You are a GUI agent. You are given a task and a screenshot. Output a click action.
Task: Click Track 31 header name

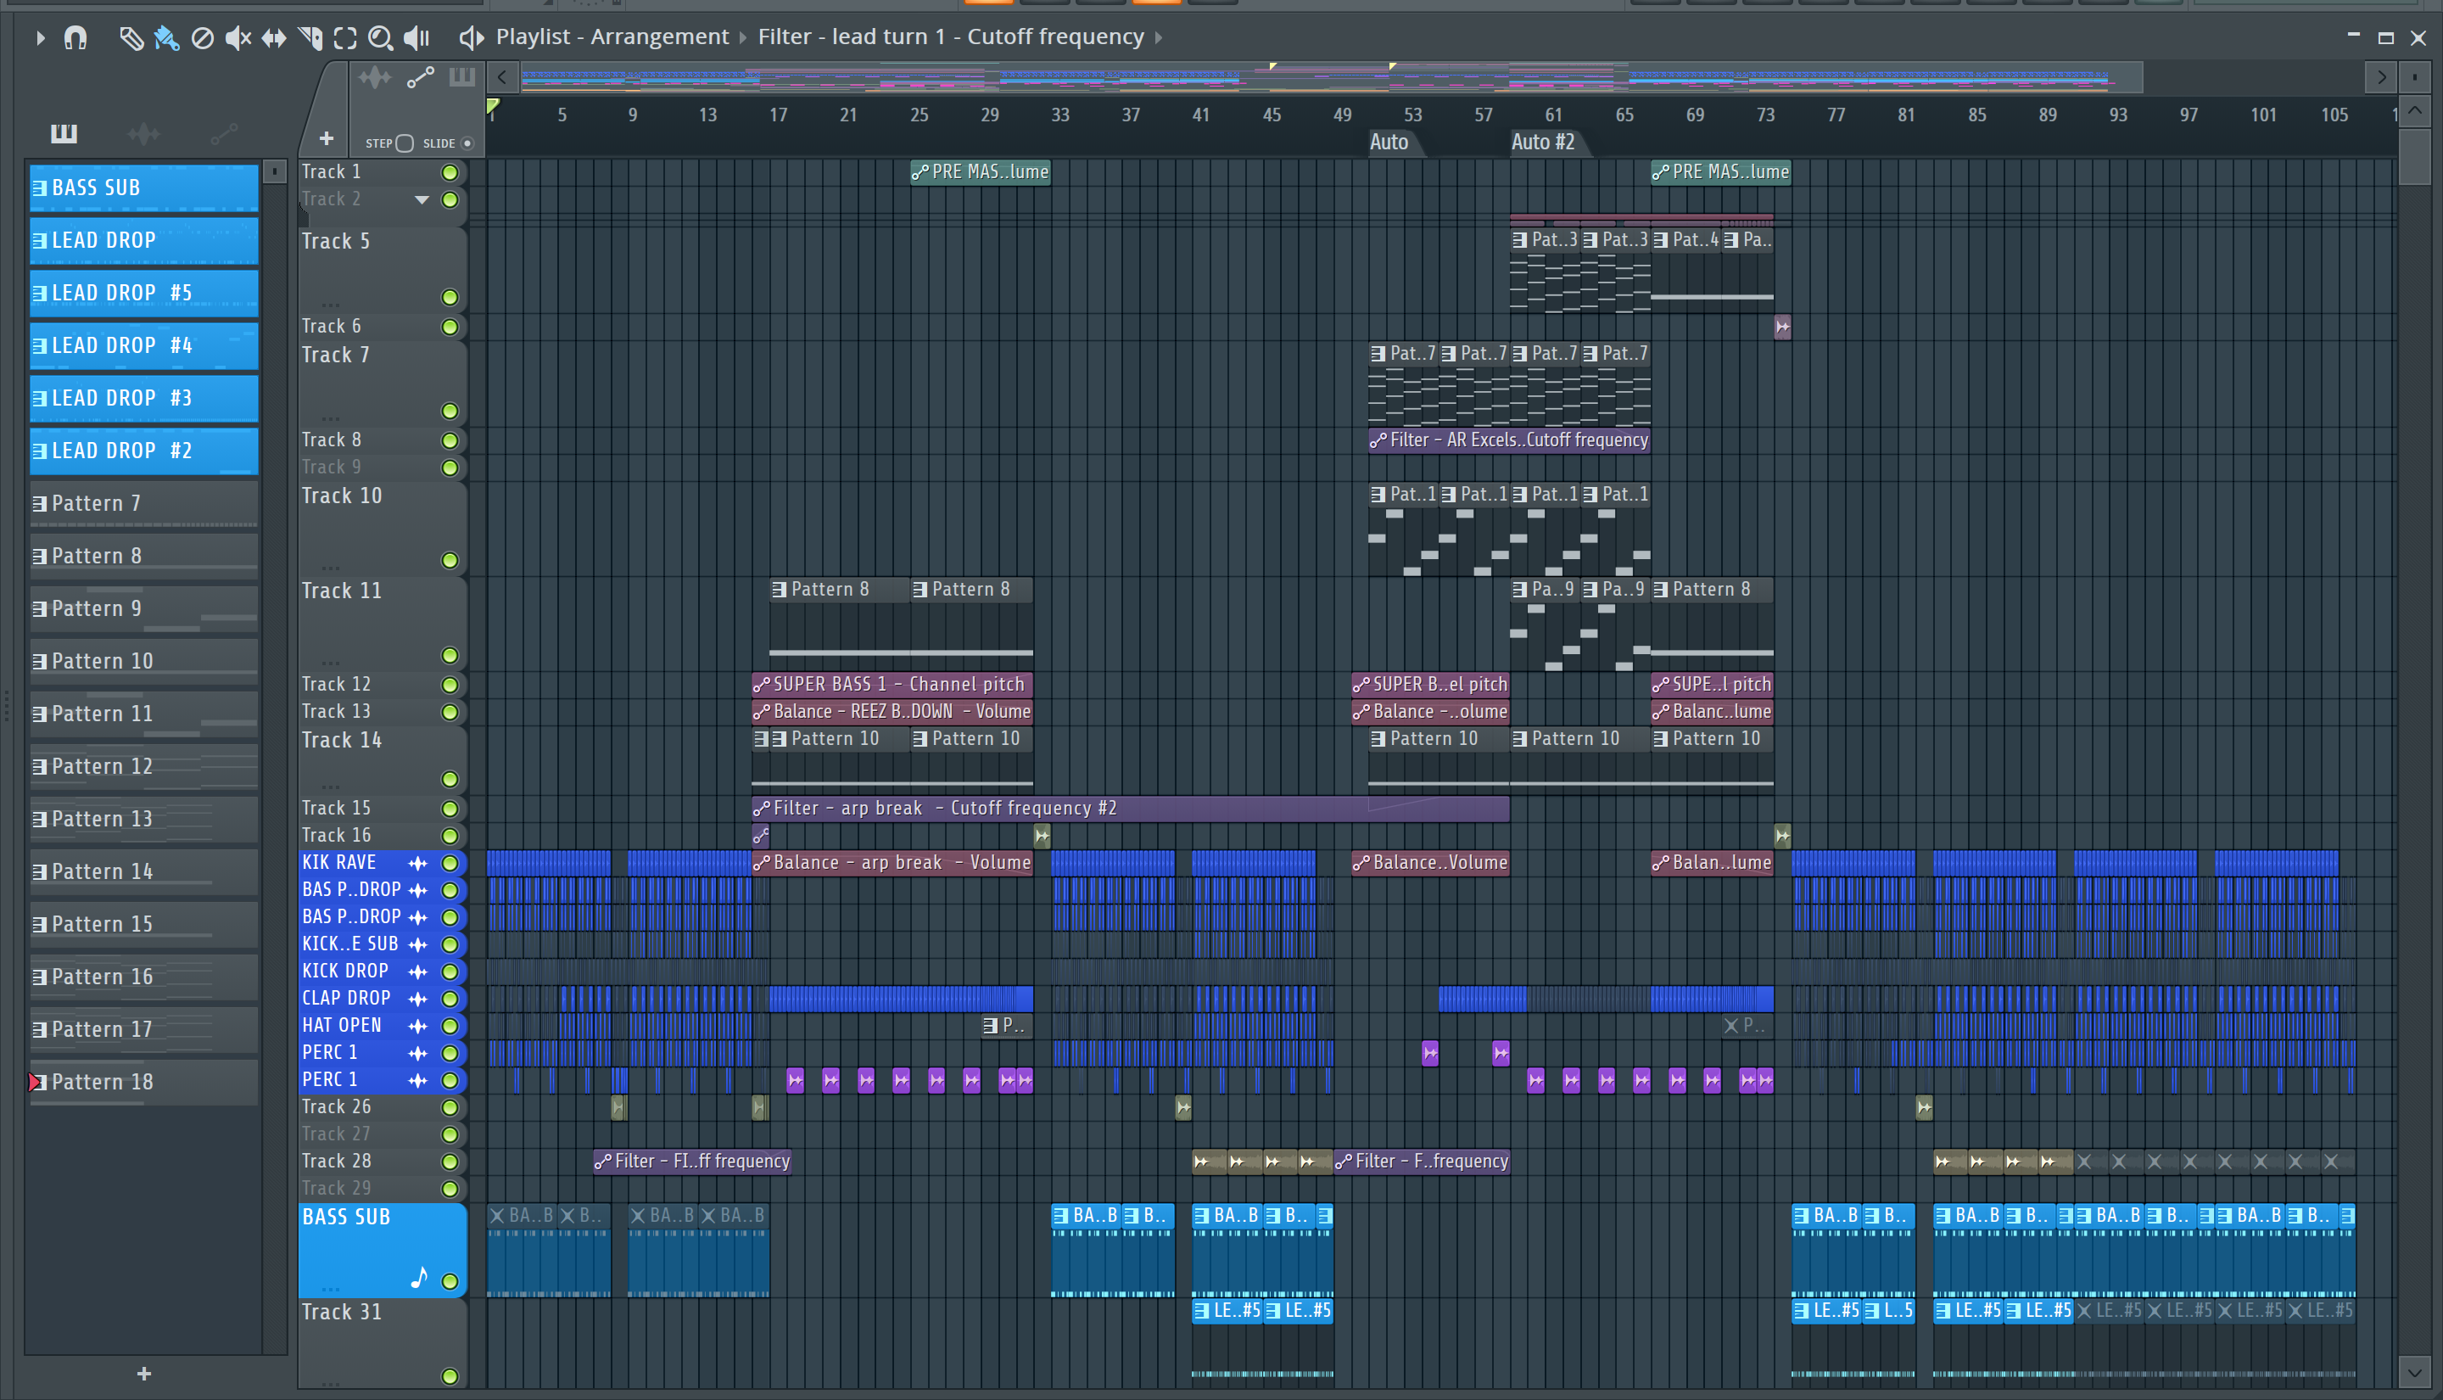point(341,1313)
